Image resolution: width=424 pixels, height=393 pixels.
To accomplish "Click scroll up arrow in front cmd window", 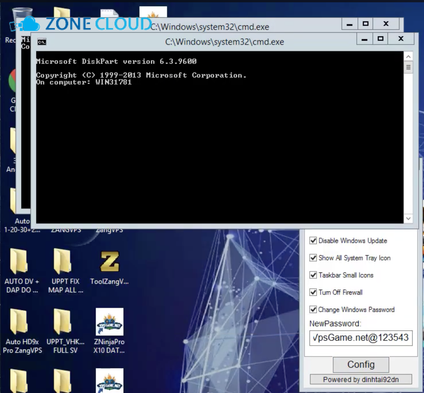I will coord(408,57).
